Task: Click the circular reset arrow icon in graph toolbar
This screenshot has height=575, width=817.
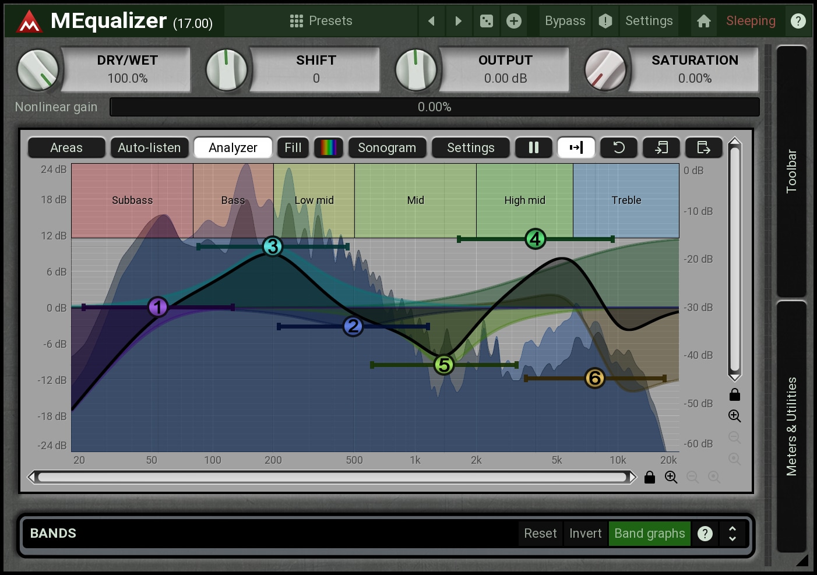Action: [618, 147]
